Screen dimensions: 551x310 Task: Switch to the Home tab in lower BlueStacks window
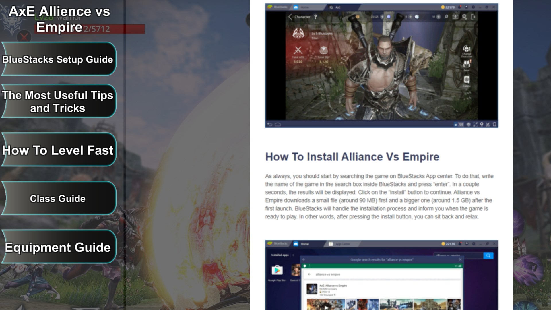tap(301, 244)
